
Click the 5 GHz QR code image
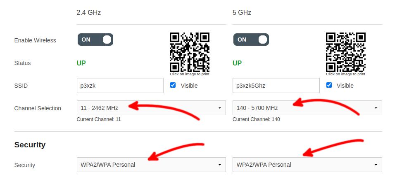(345, 52)
